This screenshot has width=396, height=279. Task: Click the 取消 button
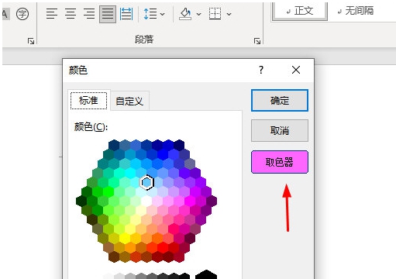coord(280,130)
